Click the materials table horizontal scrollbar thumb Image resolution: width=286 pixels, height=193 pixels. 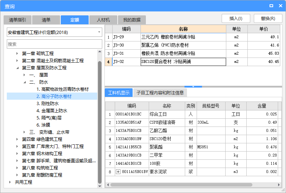[x=182, y=185]
